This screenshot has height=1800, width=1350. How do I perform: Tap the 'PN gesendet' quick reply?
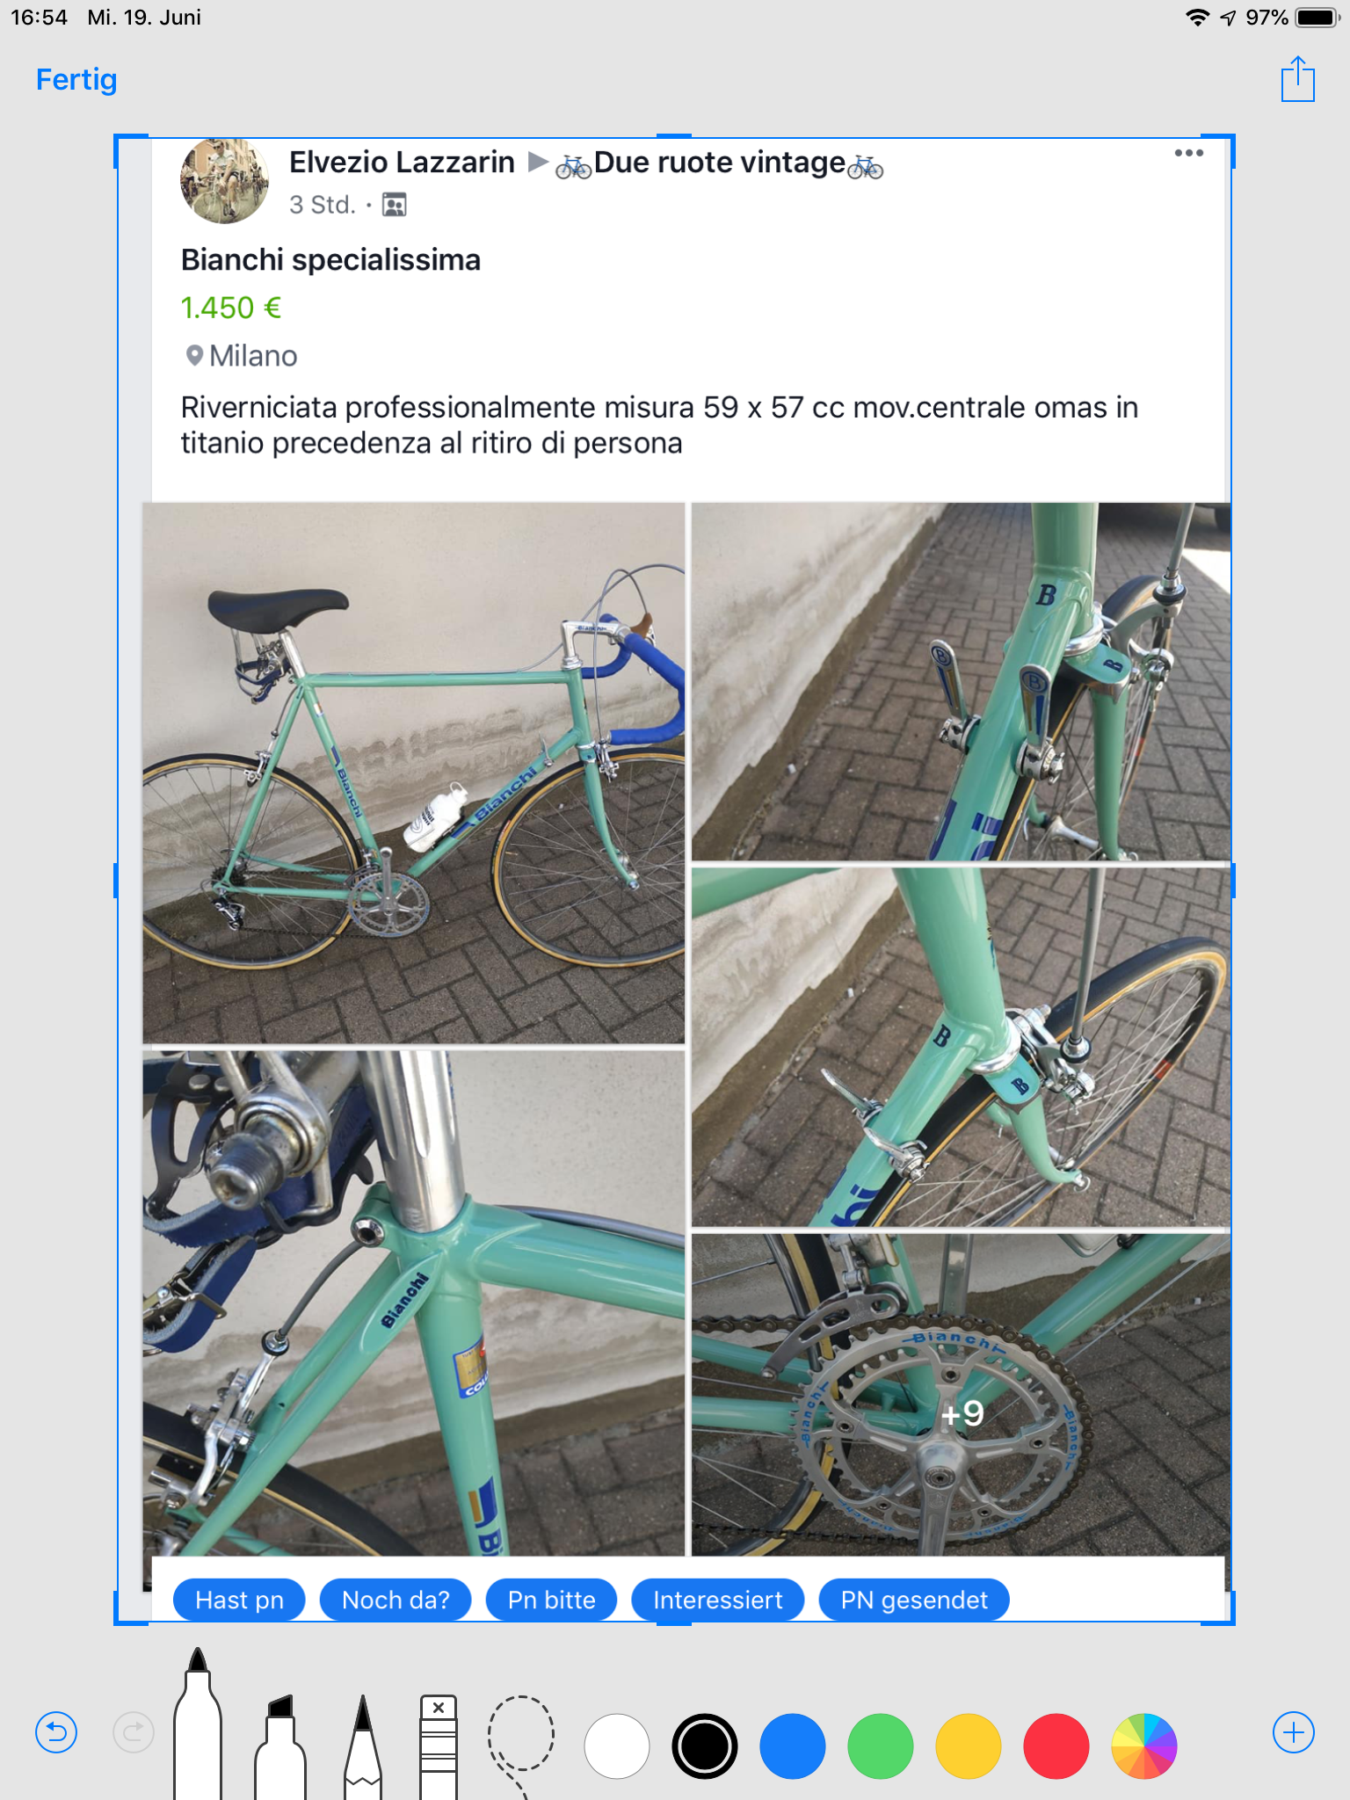pos(914,1600)
